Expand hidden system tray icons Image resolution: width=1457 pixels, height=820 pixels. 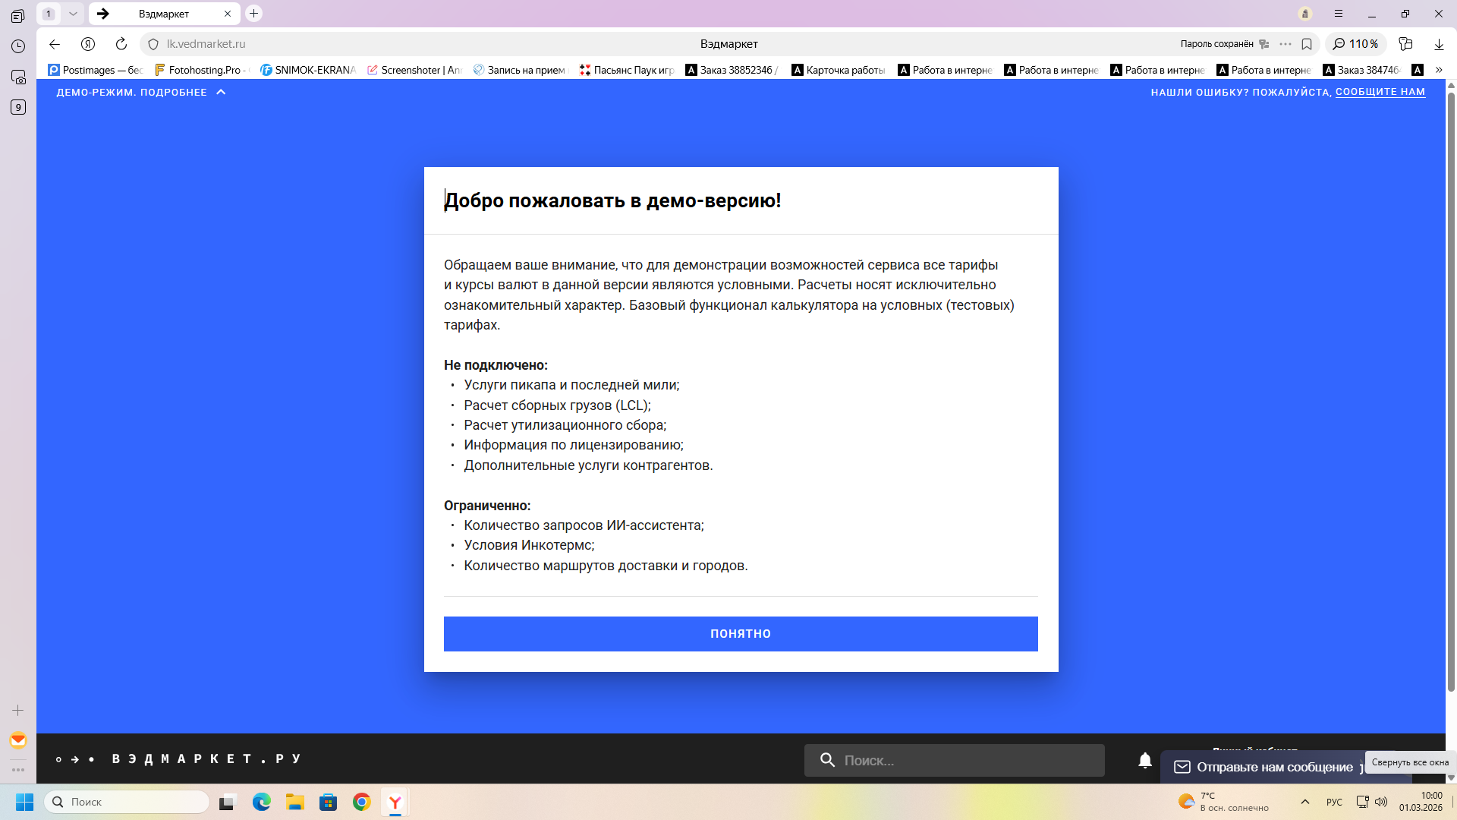coord(1304,802)
